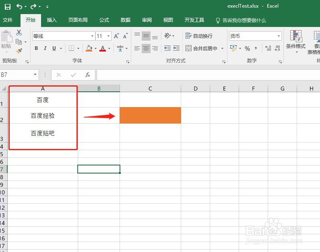Switch to the 数据 ribbon tab
Screen dimensions: 320x252
(126, 20)
